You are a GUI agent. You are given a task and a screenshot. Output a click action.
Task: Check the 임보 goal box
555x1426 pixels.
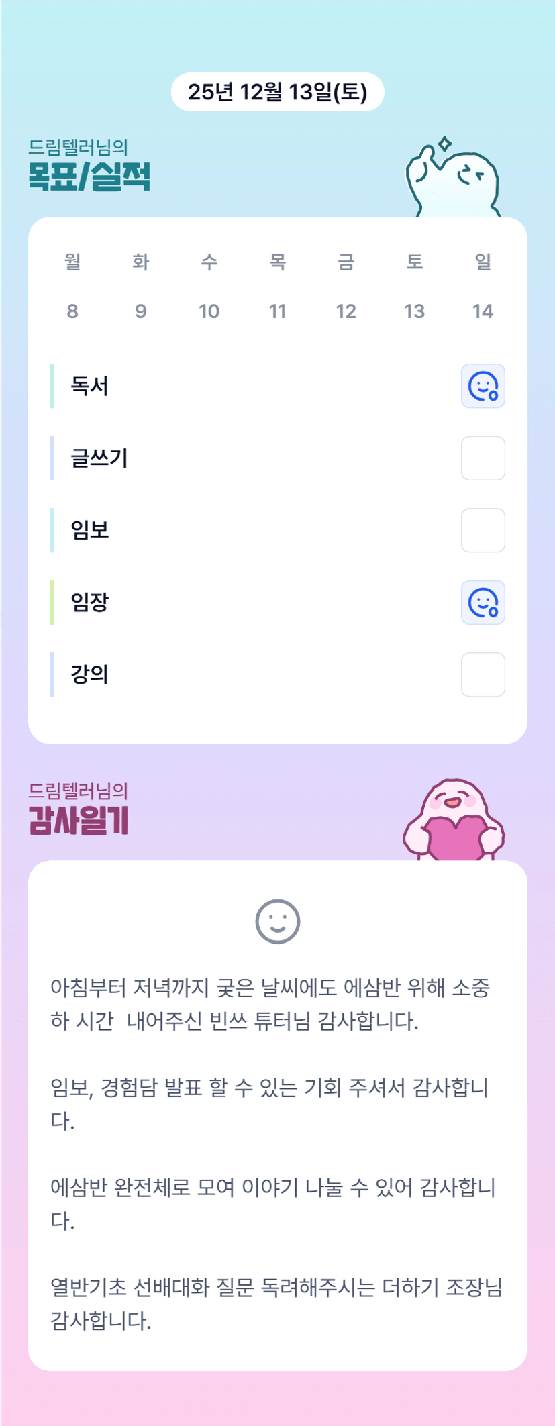coord(483,530)
